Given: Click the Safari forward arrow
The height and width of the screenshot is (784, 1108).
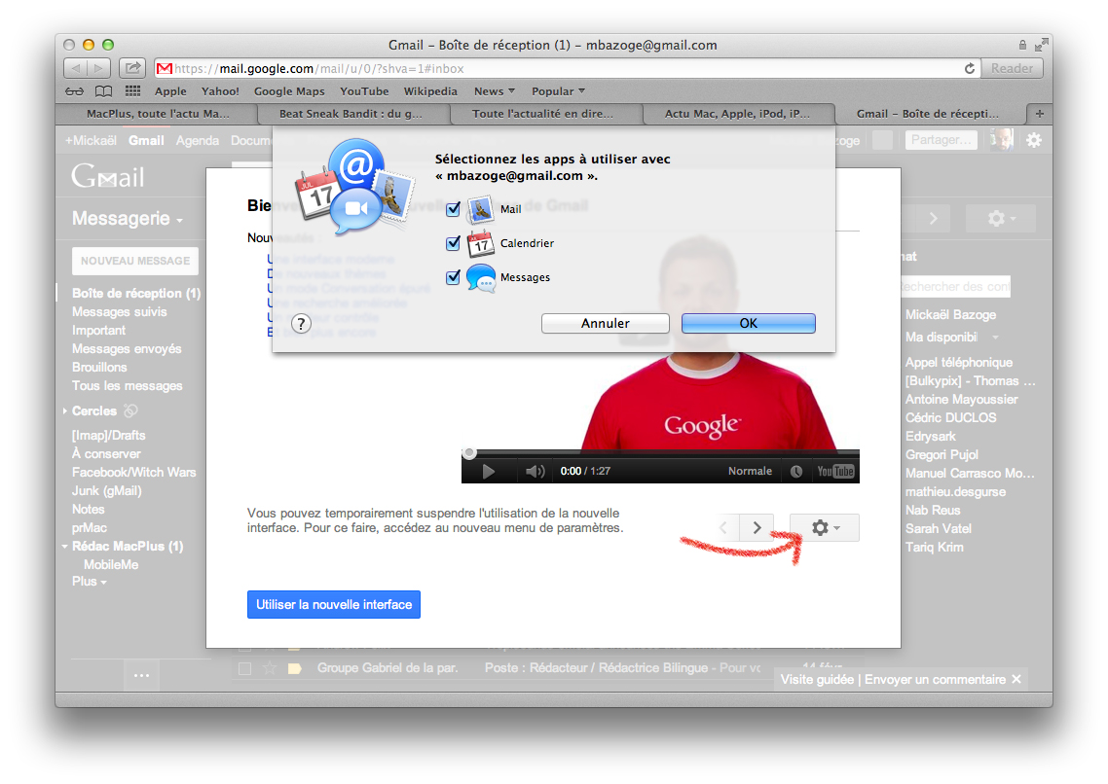Looking at the screenshot, I should coord(99,68).
